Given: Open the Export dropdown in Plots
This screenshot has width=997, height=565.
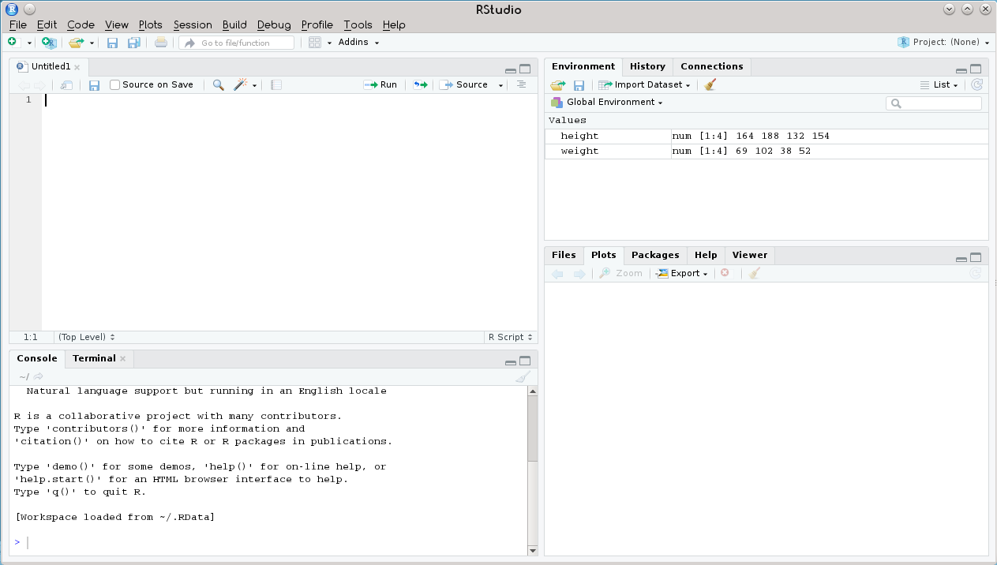Looking at the screenshot, I should point(682,273).
